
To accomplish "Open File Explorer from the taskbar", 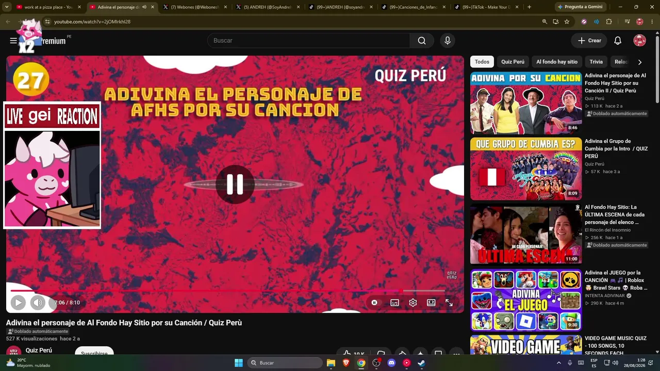I will 331,363.
